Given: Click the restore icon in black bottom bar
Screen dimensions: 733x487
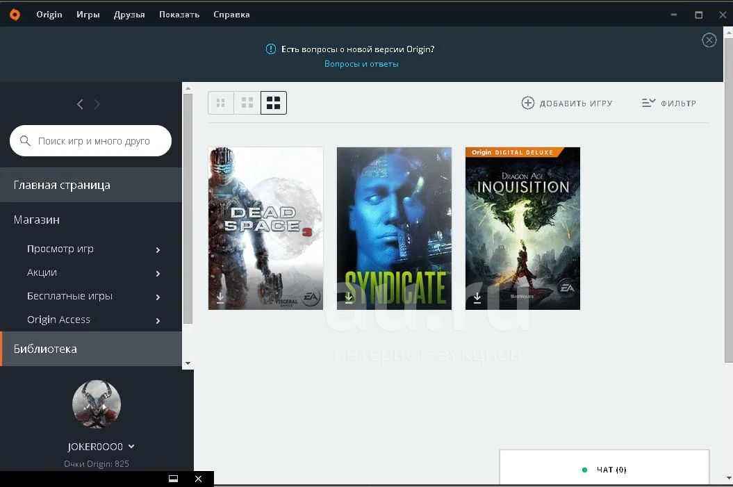Looking at the screenshot, I should click(x=174, y=479).
